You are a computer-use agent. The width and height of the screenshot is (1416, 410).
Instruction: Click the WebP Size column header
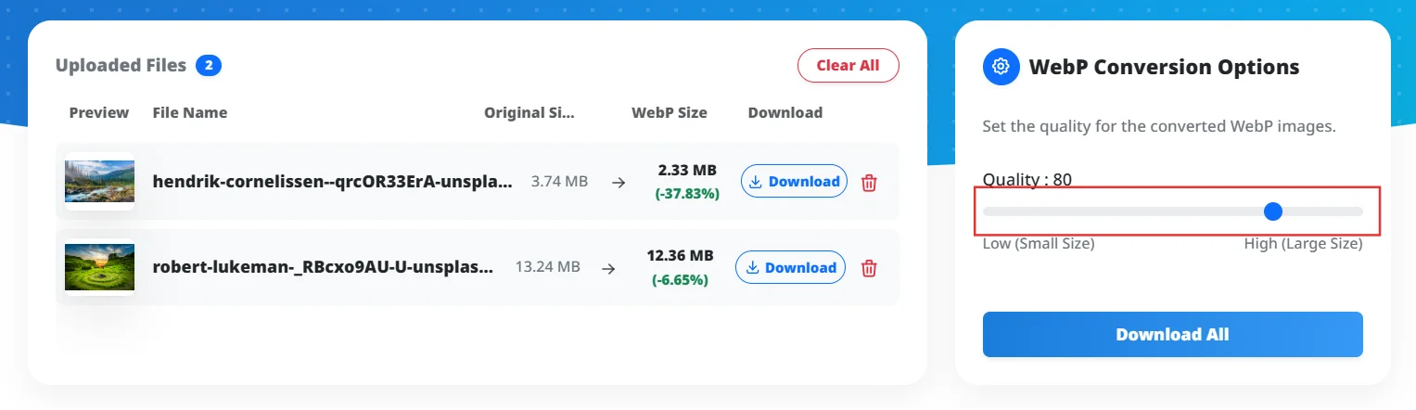(x=670, y=112)
